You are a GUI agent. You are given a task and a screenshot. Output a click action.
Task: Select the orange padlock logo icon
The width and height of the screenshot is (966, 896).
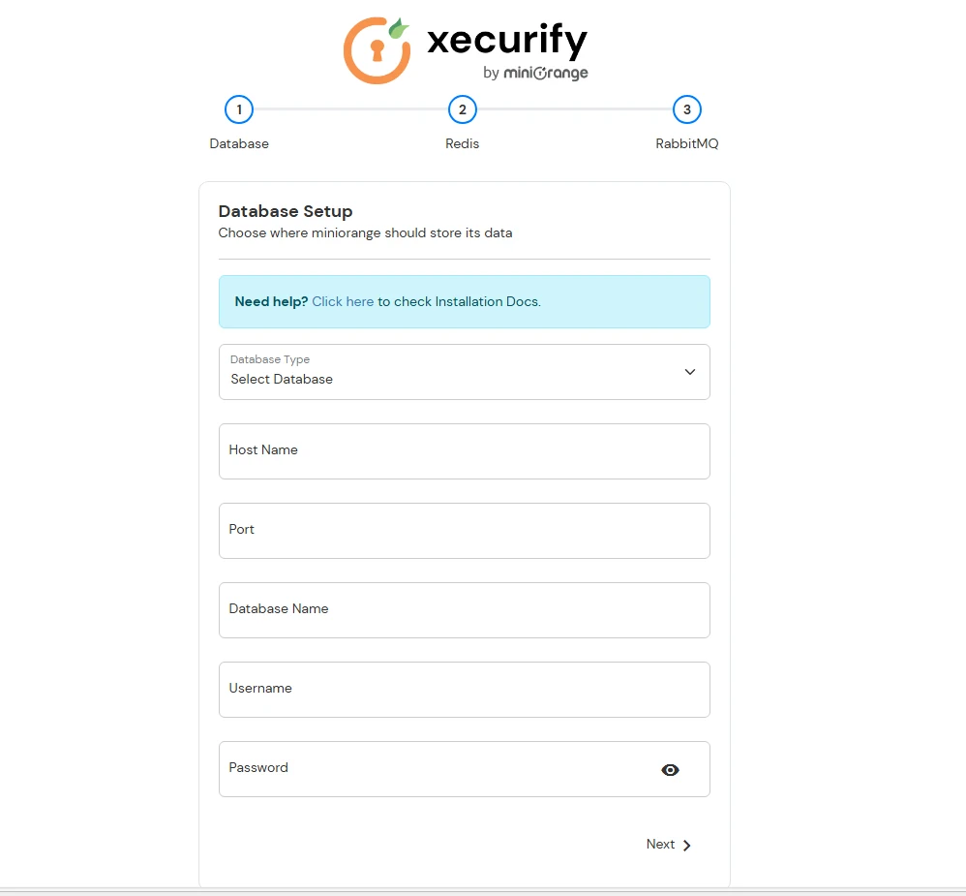click(x=377, y=50)
